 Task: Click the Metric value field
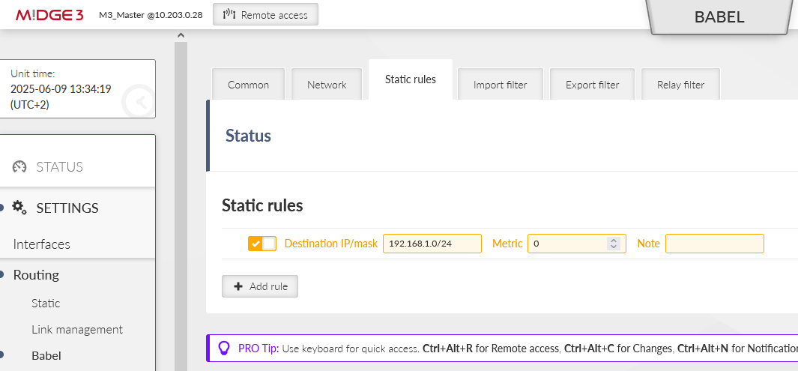point(577,244)
